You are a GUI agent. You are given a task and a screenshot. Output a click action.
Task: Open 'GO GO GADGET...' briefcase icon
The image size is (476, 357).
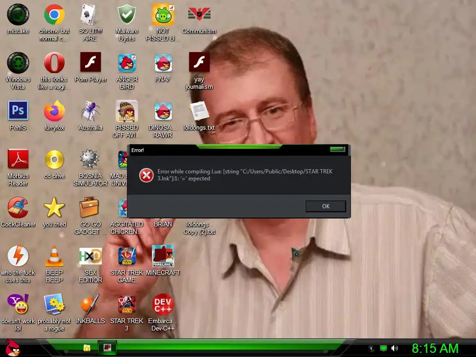pos(89,207)
